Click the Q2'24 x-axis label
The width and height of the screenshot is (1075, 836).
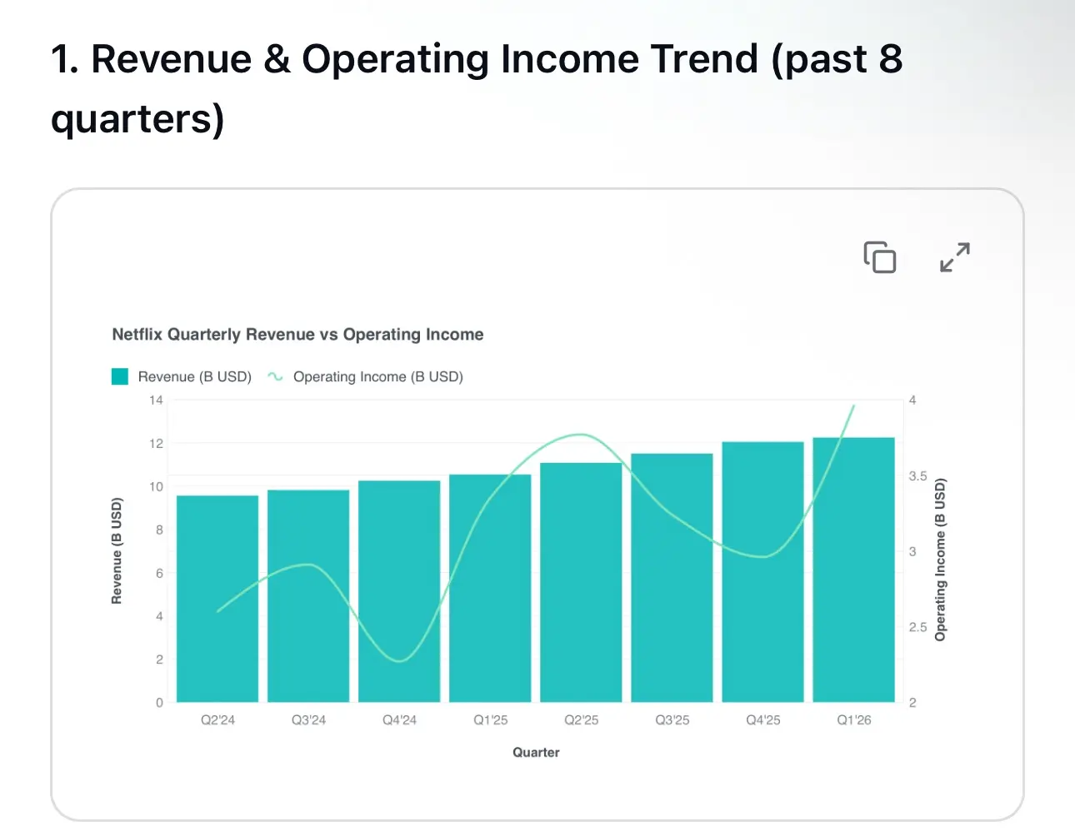tap(217, 719)
